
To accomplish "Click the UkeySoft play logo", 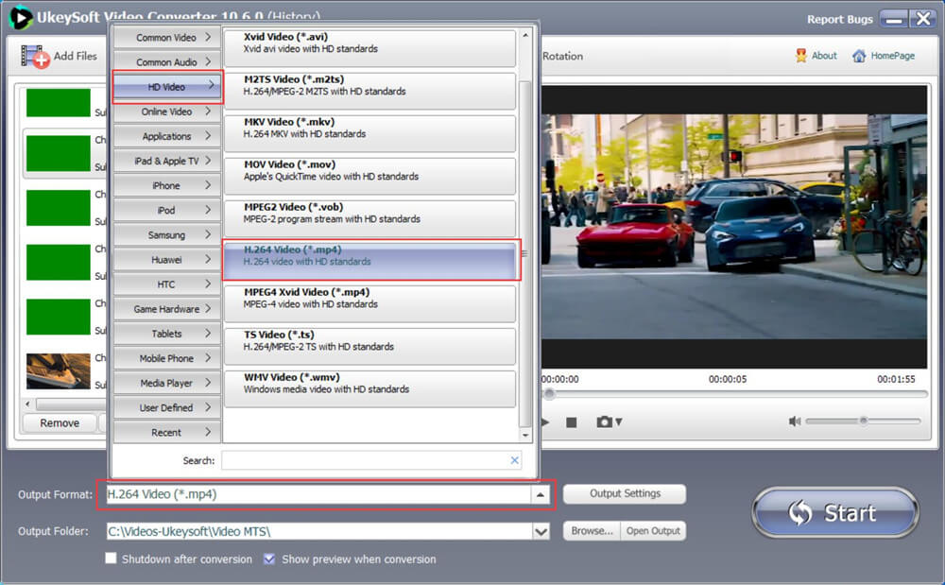I will click(21, 17).
